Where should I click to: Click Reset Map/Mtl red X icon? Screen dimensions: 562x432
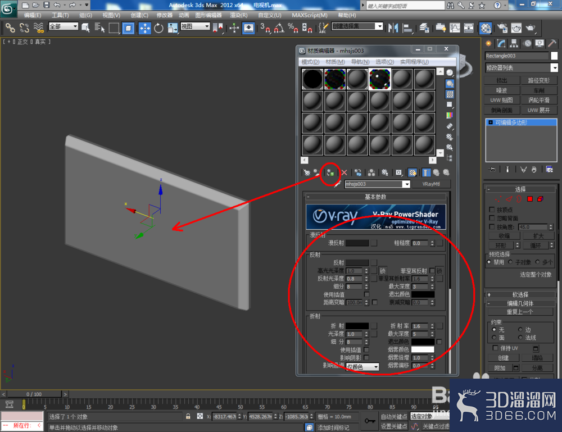pos(344,173)
